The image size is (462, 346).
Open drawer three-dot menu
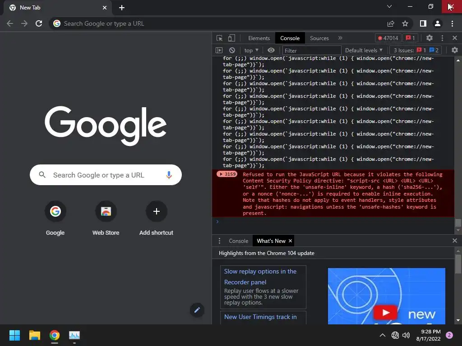(219, 241)
